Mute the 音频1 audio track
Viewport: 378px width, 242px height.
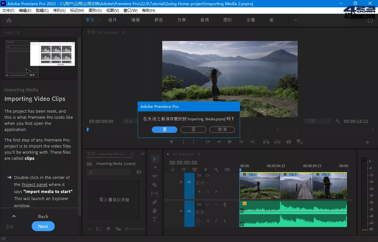coord(208,205)
